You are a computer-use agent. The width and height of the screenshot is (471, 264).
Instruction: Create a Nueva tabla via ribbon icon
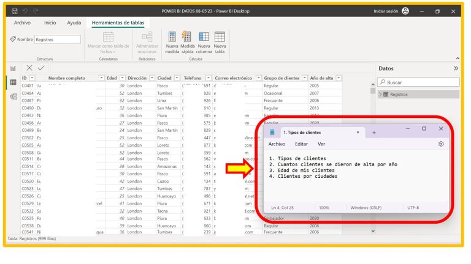(220, 38)
